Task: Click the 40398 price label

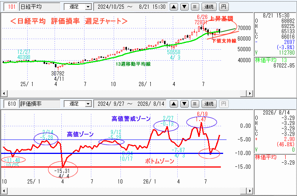Action: (x=23, y=57)
